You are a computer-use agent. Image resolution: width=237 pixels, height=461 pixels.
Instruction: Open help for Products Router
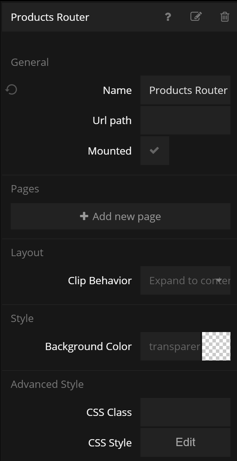pos(168,17)
